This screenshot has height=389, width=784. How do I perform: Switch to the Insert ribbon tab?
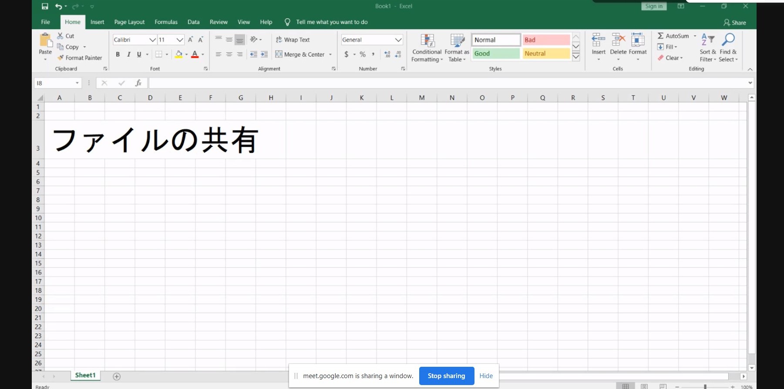[97, 22]
